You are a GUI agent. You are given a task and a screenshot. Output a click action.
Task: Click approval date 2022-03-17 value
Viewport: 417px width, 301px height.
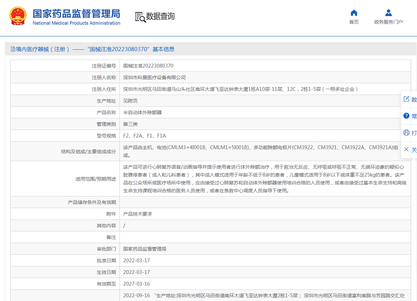pyautogui.click(x=137, y=261)
